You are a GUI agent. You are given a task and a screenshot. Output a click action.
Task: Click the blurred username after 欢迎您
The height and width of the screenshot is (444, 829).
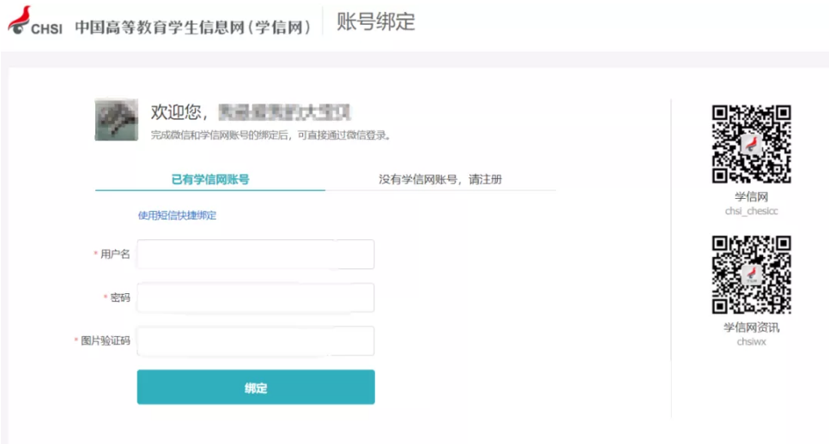tap(285, 111)
